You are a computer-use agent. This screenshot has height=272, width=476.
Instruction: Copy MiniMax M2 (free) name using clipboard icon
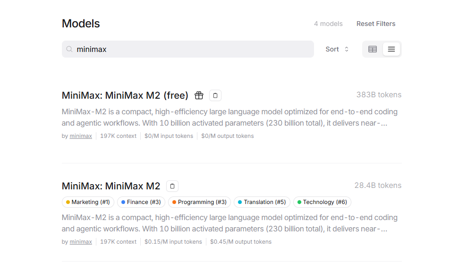(215, 95)
